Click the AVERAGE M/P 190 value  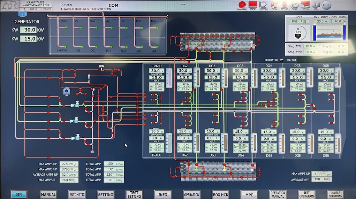(321, 179)
